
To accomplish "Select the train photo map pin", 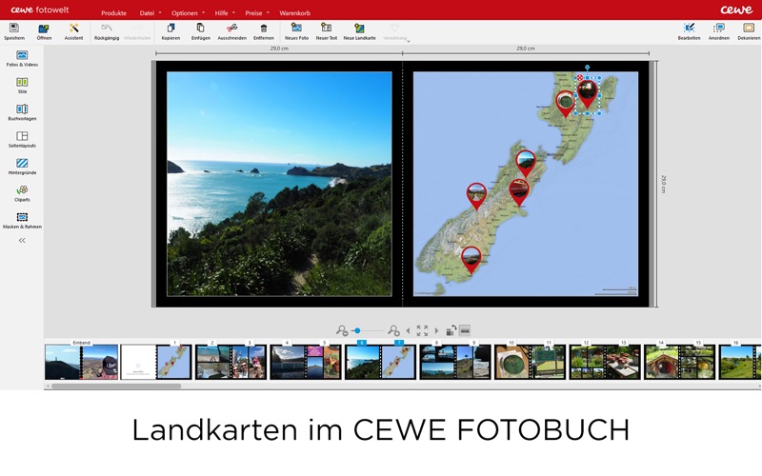I will pyautogui.click(x=519, y=192).
